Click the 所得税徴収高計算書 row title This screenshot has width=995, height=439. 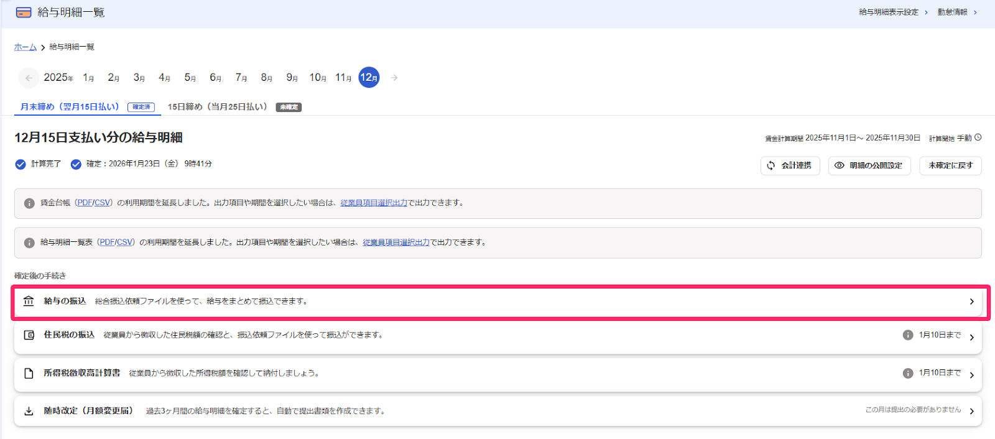coord(82,373)
